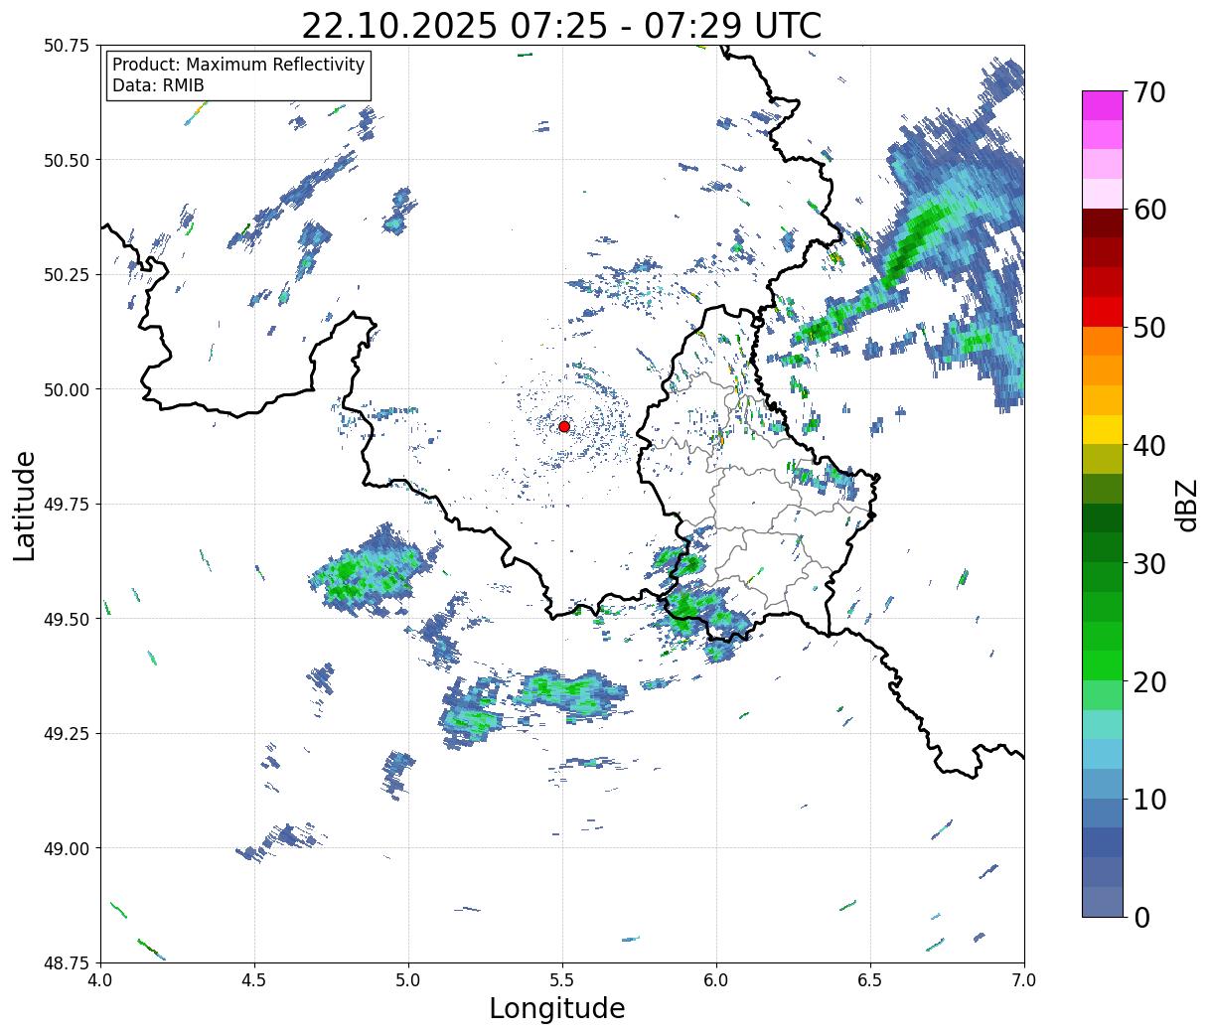The image size is (1211, 1033).
Task: Click the plot title timestamp text
Action: [561, 26]
